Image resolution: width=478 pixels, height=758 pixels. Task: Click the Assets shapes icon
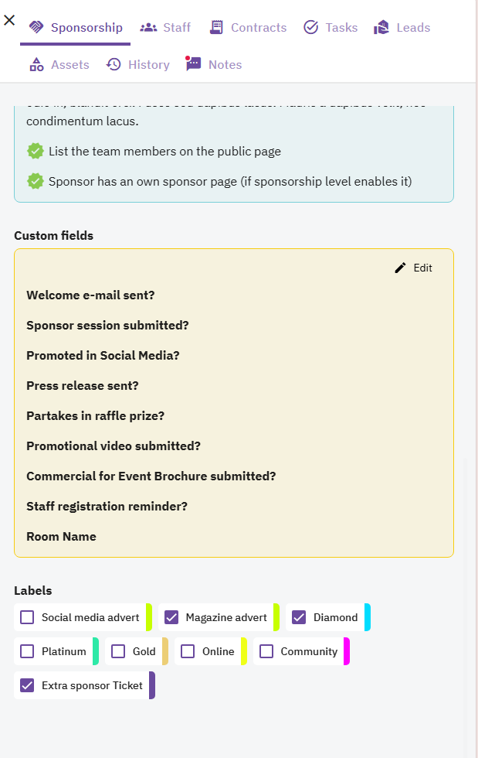(37, 64)
